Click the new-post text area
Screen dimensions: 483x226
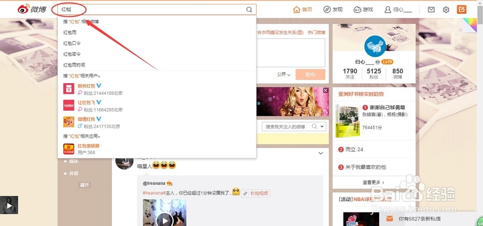pos(291,53)
